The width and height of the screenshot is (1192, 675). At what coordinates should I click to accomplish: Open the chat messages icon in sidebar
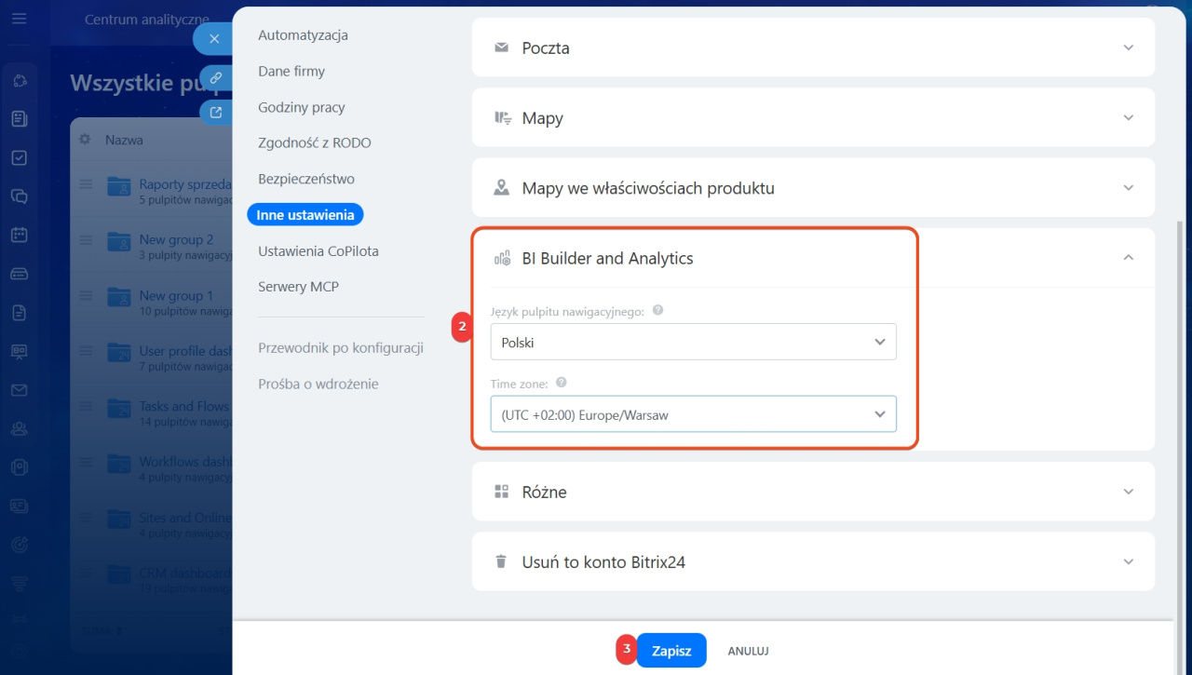click(19, 196)
